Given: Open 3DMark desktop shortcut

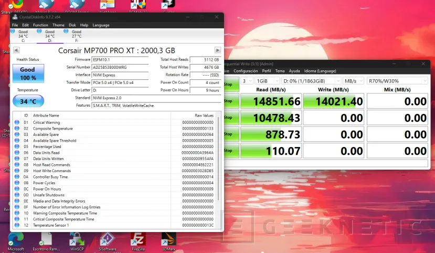Looking at the screenshot, I should (168, 242).
